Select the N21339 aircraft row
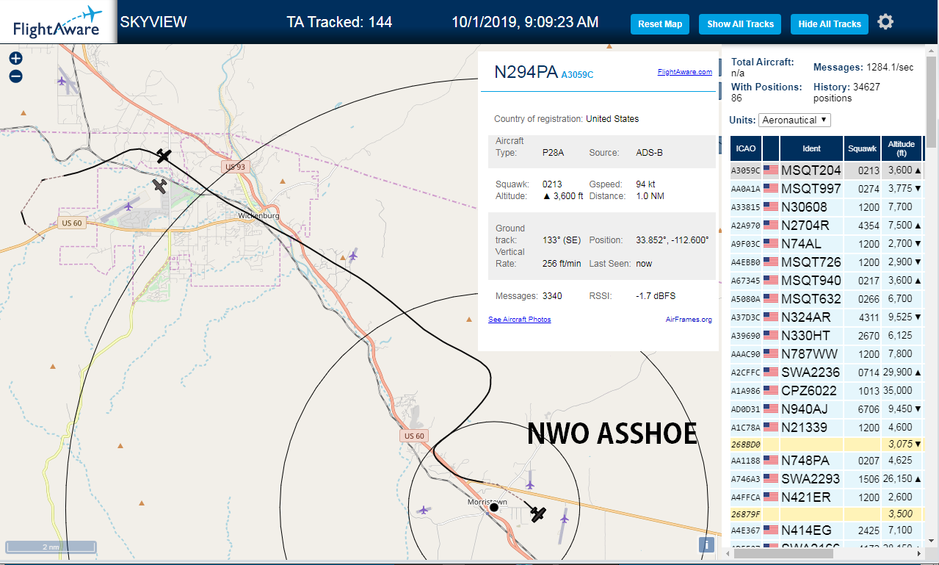The image size is (939, 565). (x=826, y=428)
